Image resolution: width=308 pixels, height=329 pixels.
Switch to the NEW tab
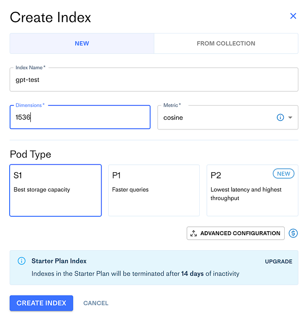click(82, 44)
